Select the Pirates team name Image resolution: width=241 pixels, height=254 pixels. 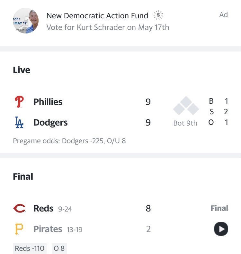(x=48, y=229)
